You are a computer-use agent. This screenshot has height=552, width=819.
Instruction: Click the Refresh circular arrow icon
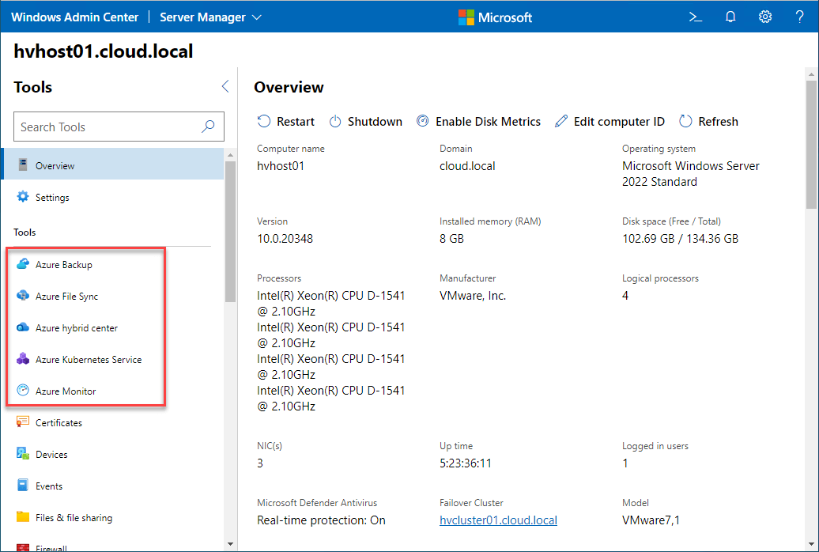coord(685,121)
